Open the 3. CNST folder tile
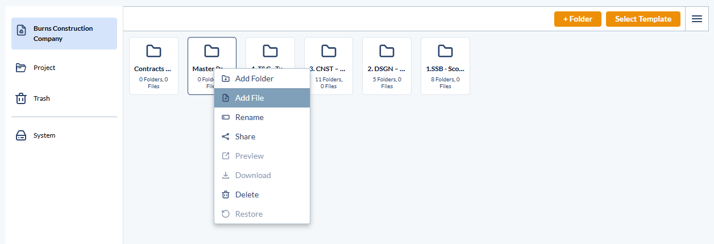 coord(329,65)
